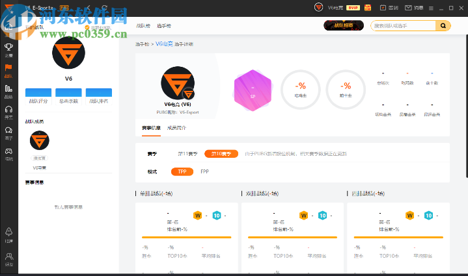Click the orange progress bar in solo (单排) card
This screenshot has width=468, height=276.
(187, 237)
